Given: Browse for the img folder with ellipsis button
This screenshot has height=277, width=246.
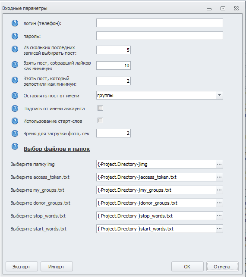Looking at the screenshot, I should pyautogui.click(x=219, y=164).
